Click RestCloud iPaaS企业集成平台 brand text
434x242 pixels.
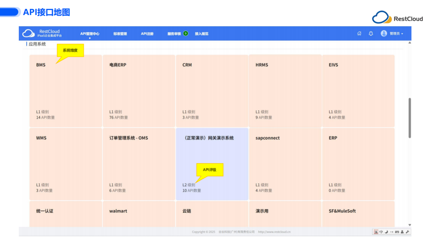(50, 33)
